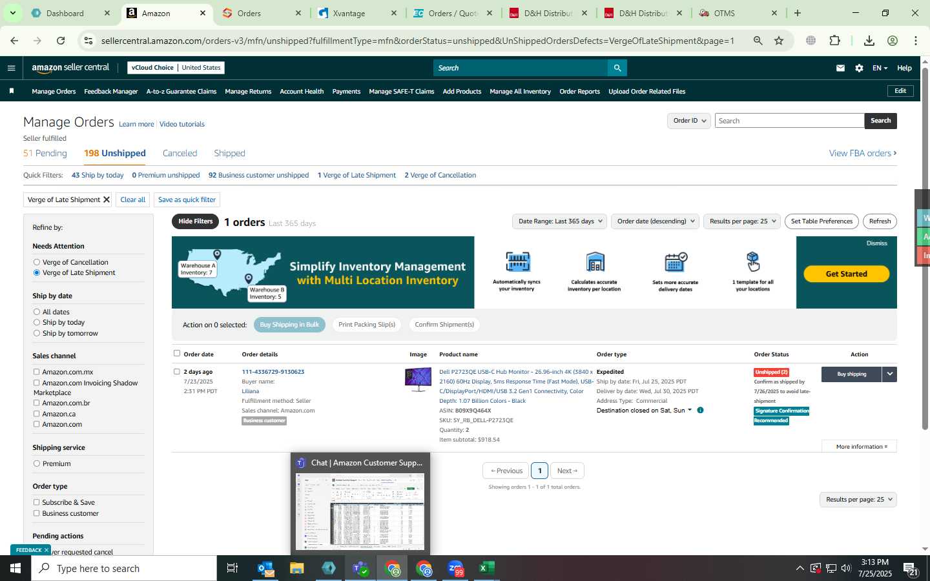Screen dimensions: 930x581
Task: Open Manage Orders in the nav menu
Action: pos(54,92)
